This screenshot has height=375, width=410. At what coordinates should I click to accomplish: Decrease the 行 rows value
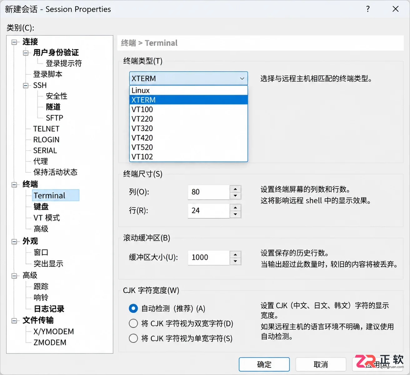235,215
